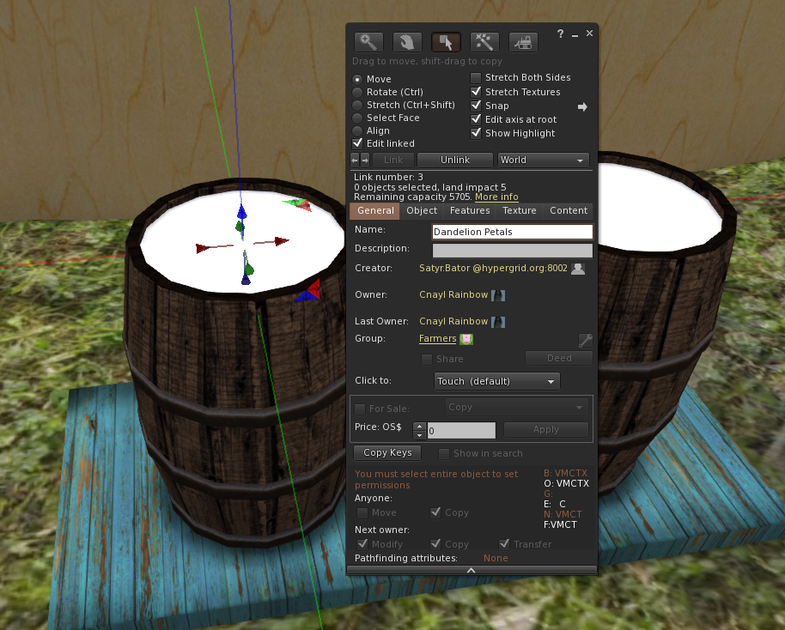This screenshot has width=785, height=630.
Task: Switch to the Texture tab
Action: point(519,211)
